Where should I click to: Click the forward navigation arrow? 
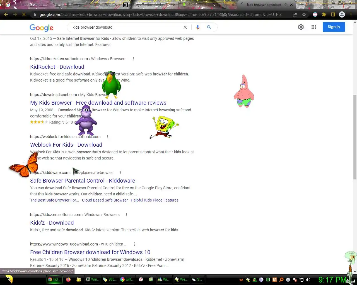15,14
